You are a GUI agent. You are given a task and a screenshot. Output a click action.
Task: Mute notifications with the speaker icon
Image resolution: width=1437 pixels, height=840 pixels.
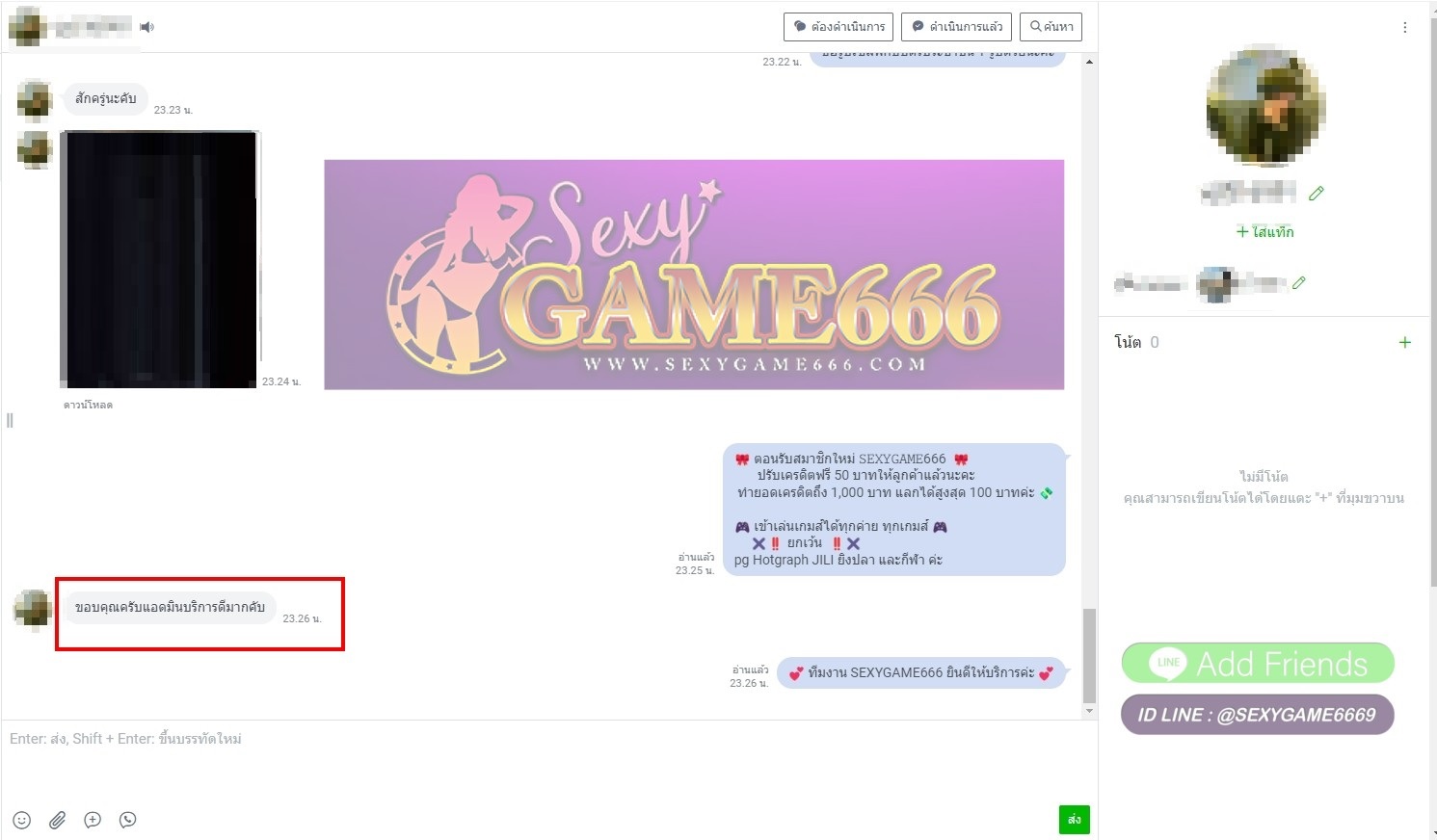click(x=146, y=27)
